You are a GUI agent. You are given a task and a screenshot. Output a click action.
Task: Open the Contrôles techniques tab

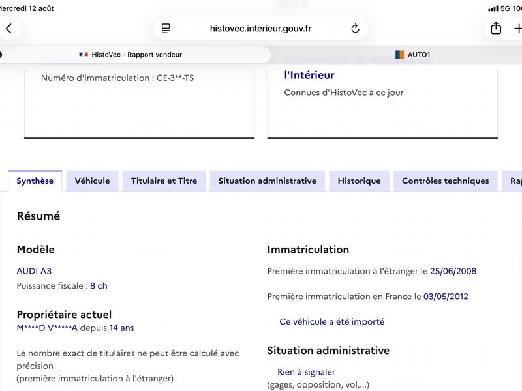click(x=446, y=181)
